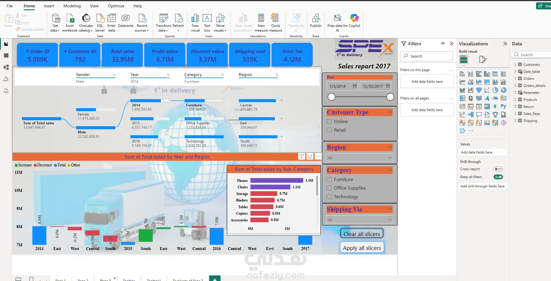Expand the Customers table

515,64
